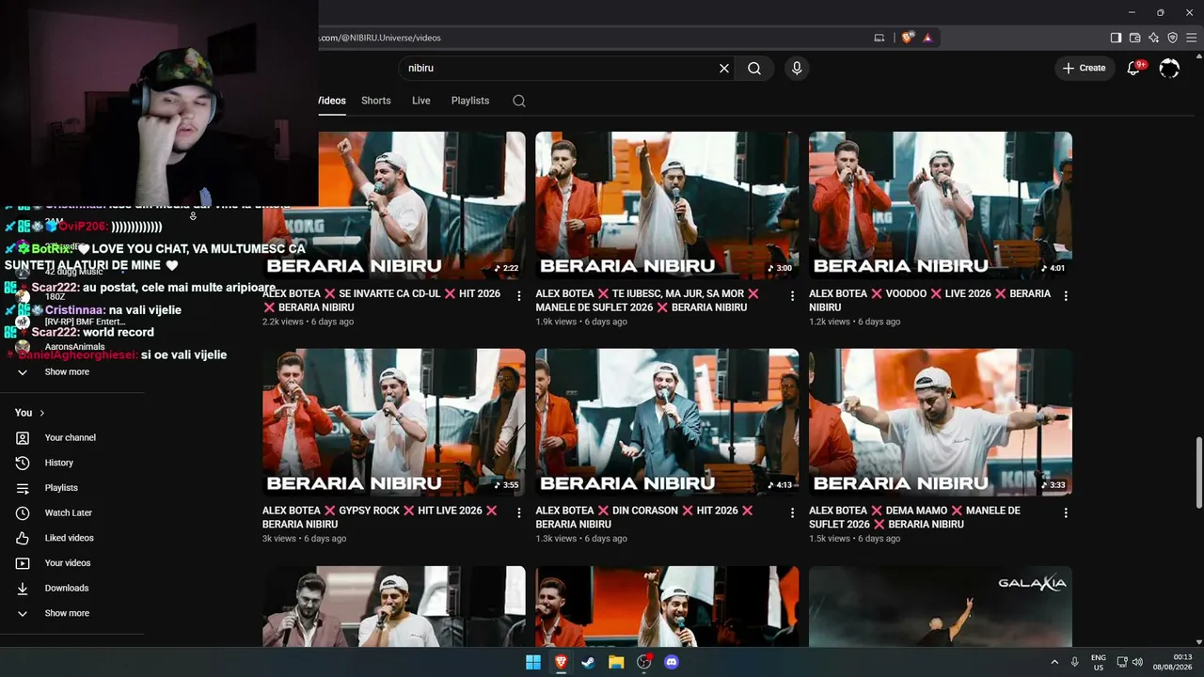
Task: Switch to the Live tab
Action: click(x=421, y=101)
